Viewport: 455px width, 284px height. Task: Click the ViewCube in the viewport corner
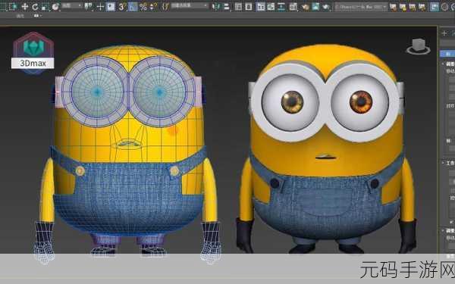click(418, 46)
